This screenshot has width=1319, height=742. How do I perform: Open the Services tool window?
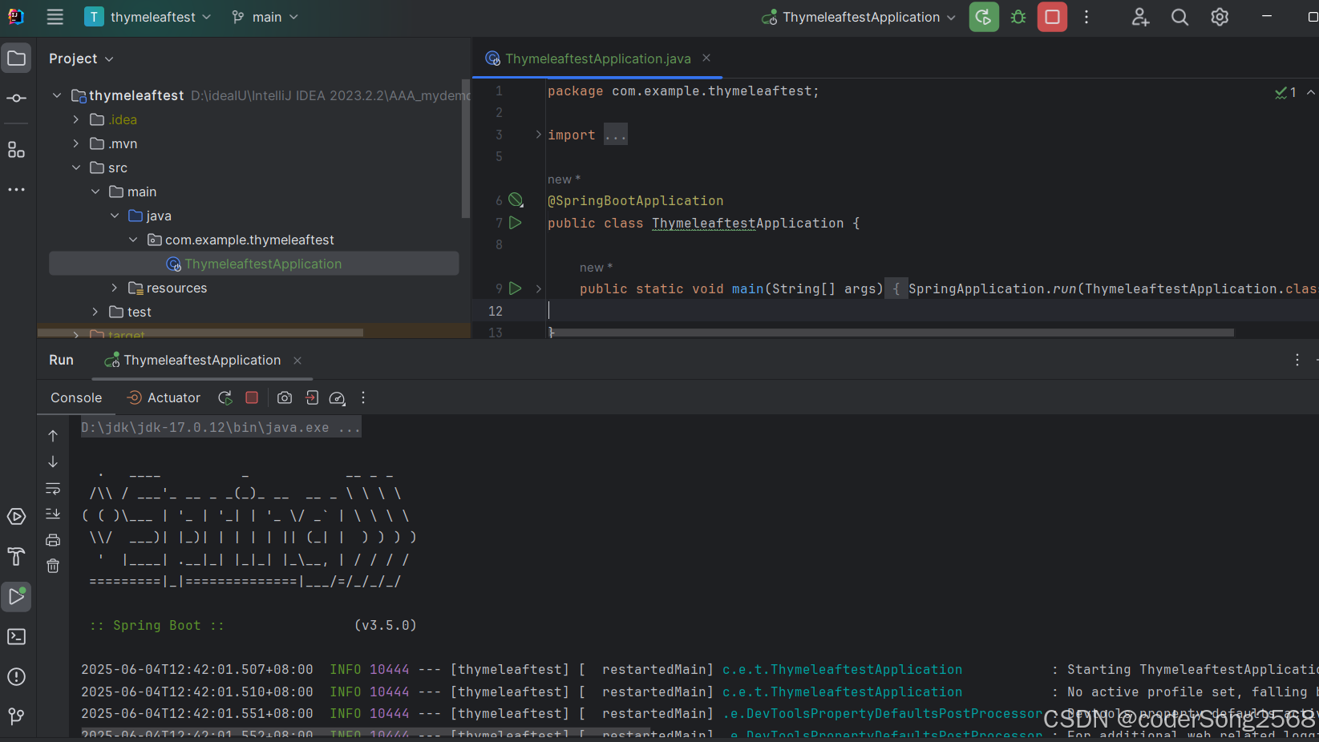[x=16, y=517]
